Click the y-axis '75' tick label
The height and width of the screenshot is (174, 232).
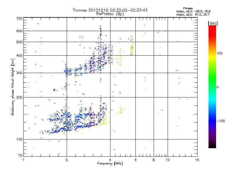click(20, 155)
